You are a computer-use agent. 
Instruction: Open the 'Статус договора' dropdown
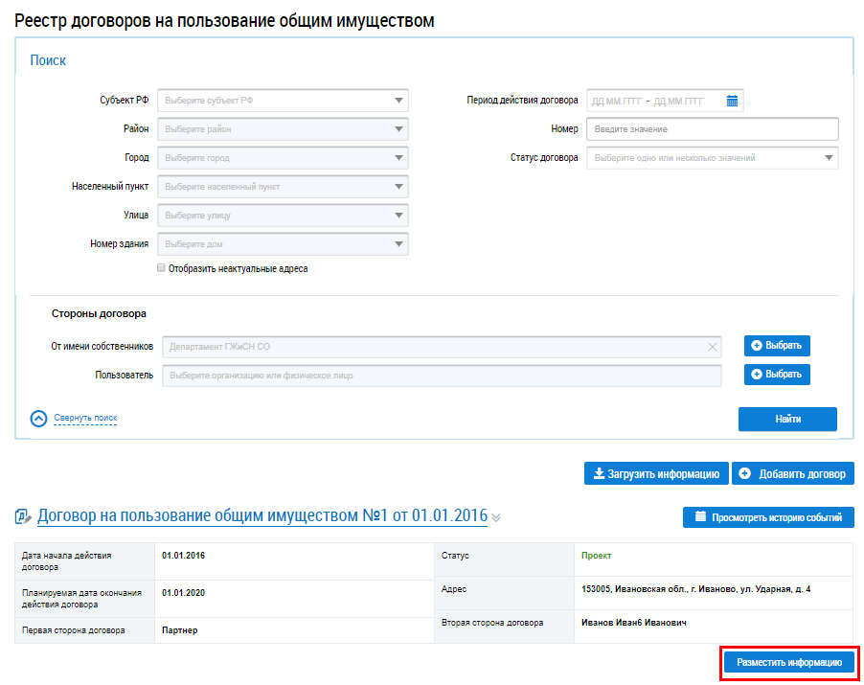tap(713, 158)
